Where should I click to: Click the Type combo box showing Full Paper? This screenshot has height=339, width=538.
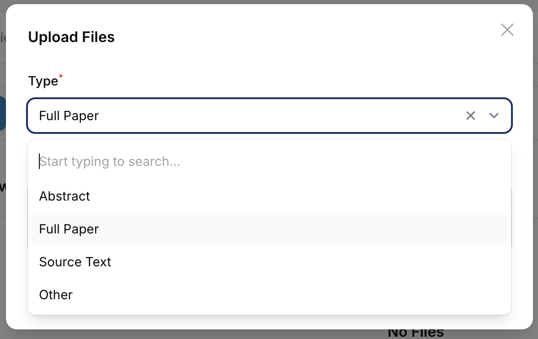tap(269, 116)
